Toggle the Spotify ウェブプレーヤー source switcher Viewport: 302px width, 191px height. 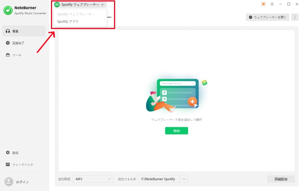click(80, 5)
